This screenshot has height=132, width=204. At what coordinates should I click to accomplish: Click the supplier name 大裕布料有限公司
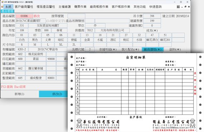(x=112, y=30)
